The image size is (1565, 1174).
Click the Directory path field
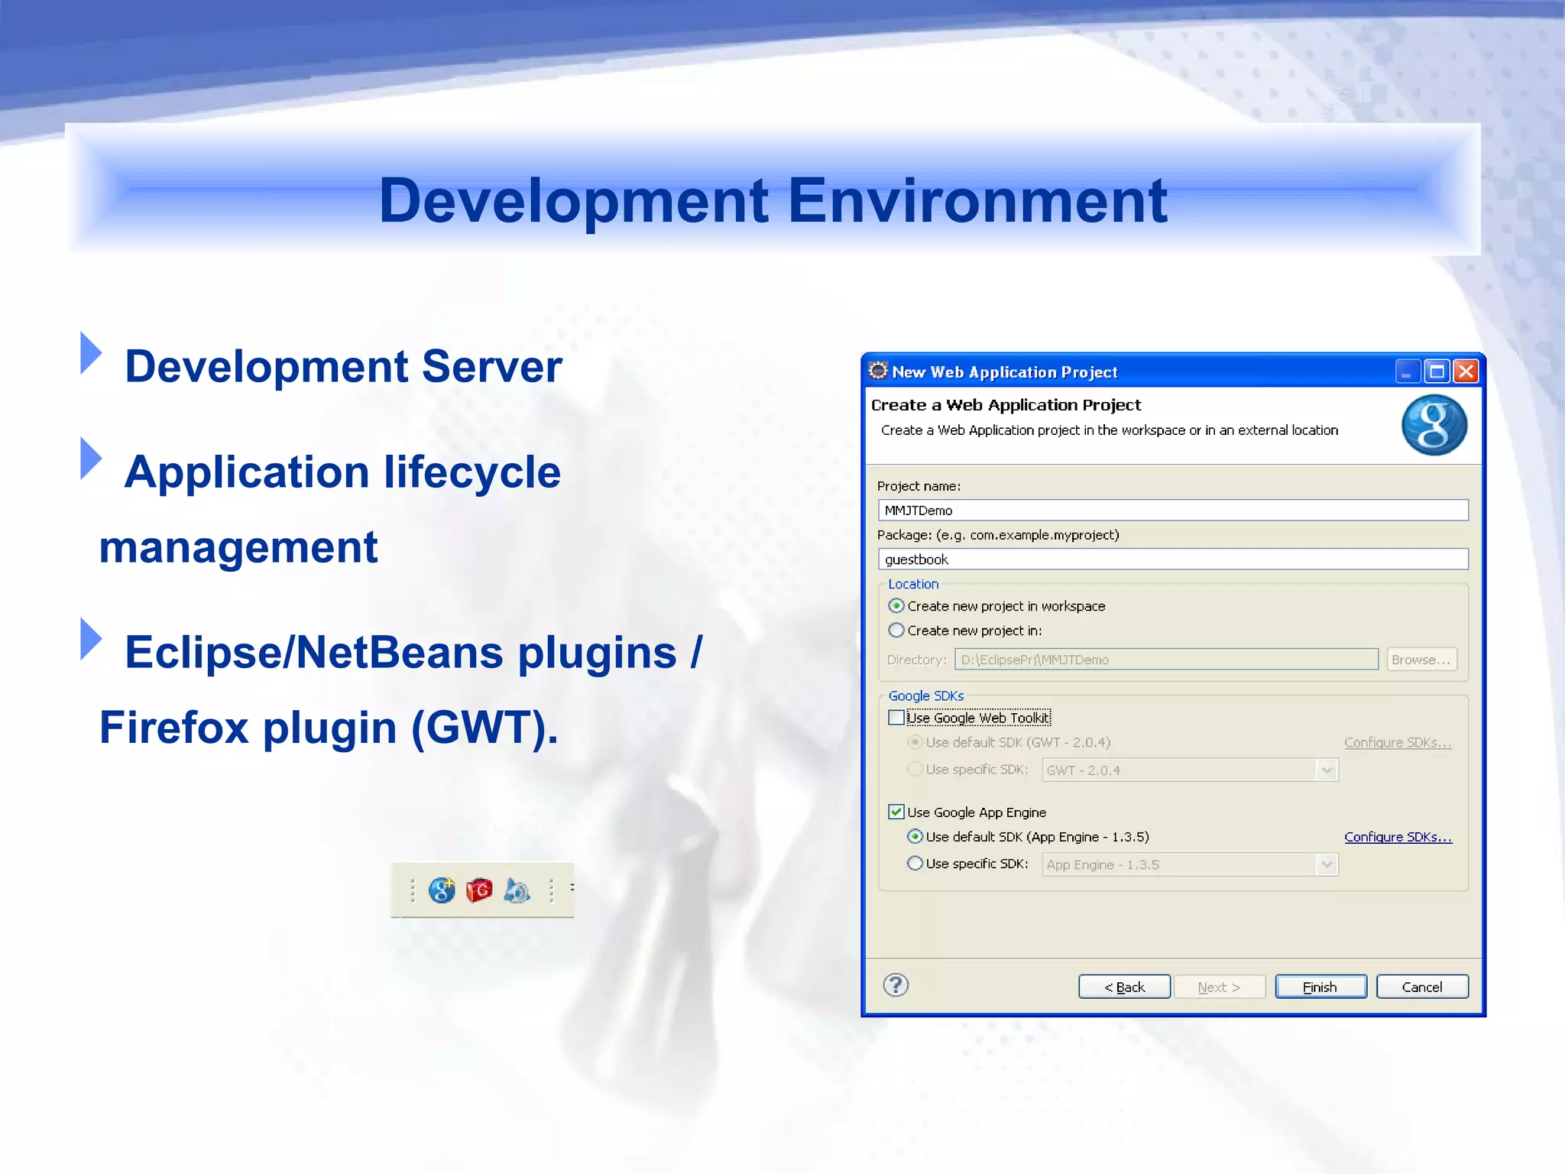coord(1166,660)
